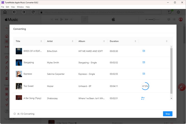Click the Apple Music logo in the sidebar
Viewport: 186px width, 124px height.
[11, 19]
